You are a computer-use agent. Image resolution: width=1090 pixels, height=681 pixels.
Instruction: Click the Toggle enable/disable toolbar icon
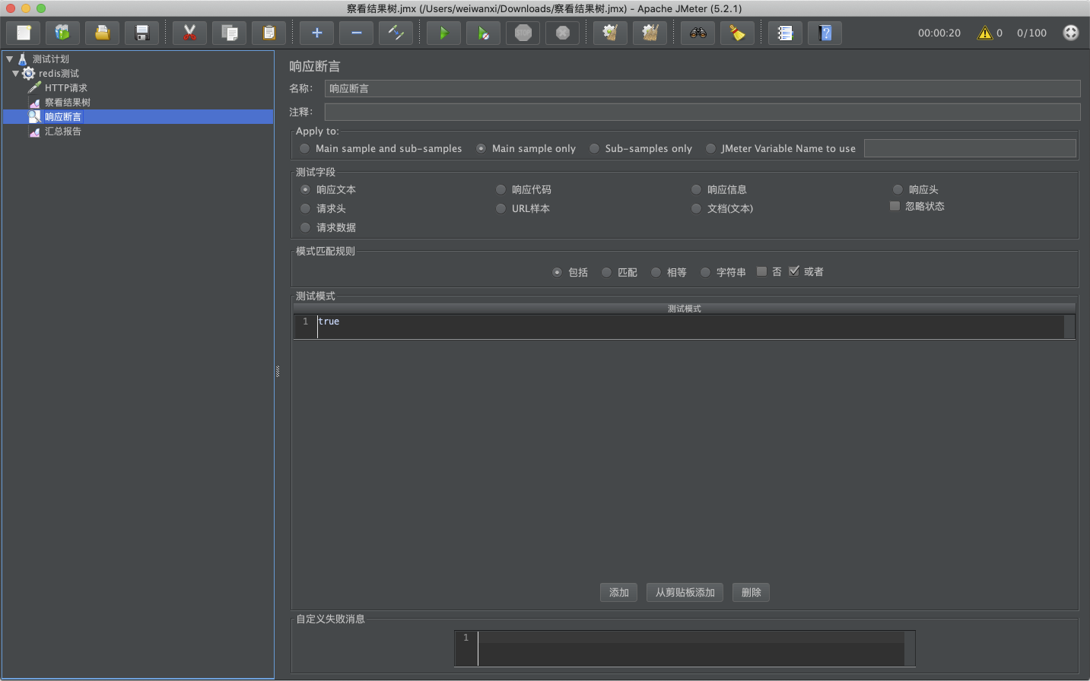point(396,33)
